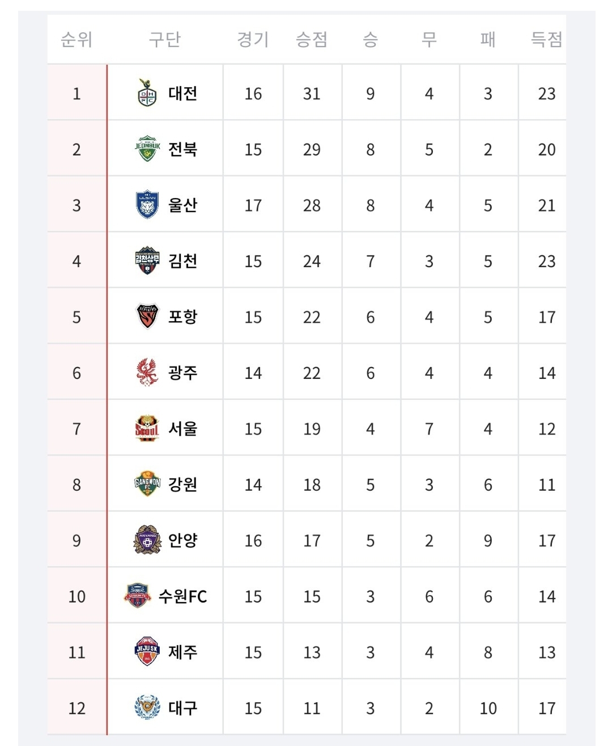This screenshot has height=746, width=612.
Task: Click the Pohang (포항) team crest icon
Action: point(147,317)
